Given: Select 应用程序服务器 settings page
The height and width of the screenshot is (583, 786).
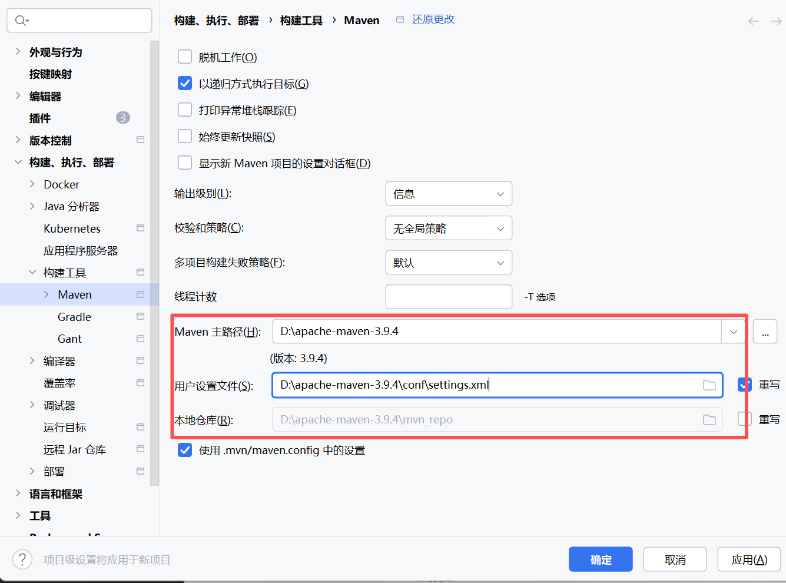Looking at the screenshot, I should [81, 251].
